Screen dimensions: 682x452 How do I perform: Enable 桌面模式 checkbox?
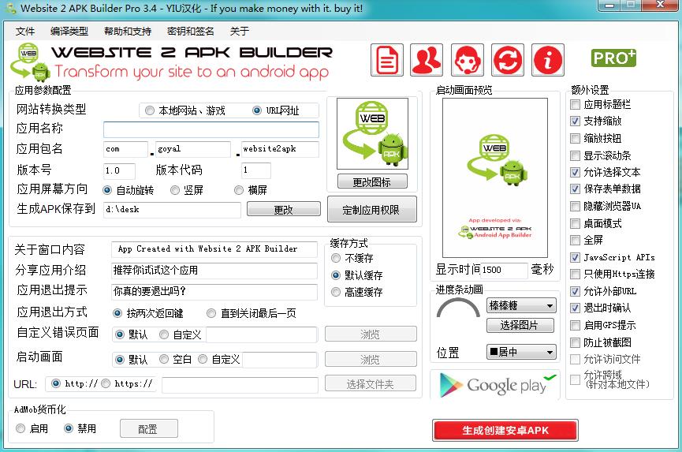[x=575, y=223]
